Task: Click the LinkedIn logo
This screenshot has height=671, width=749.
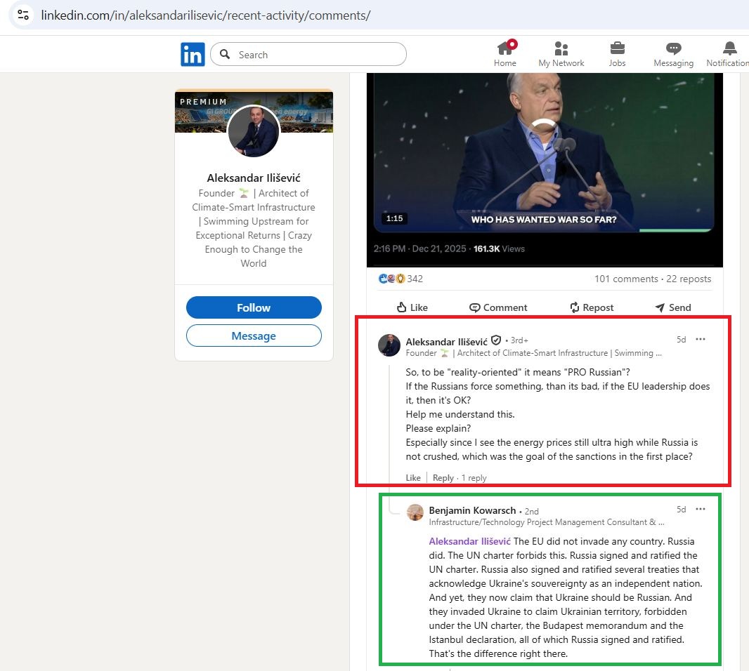Action: pyautogui.click(x=192, y=54)
